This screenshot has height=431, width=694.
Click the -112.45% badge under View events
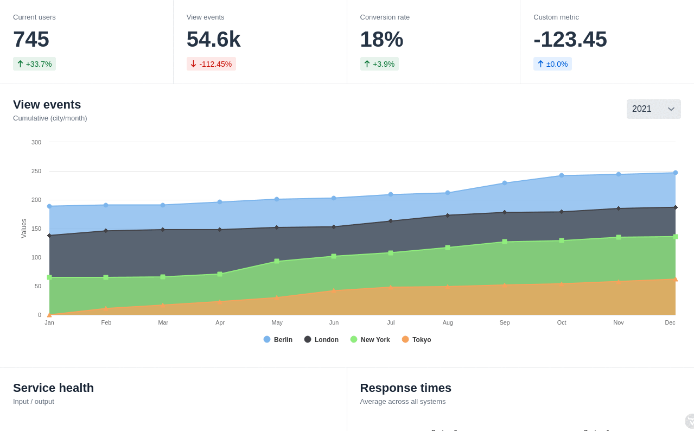pyautogui.click(x=211, y=64)
